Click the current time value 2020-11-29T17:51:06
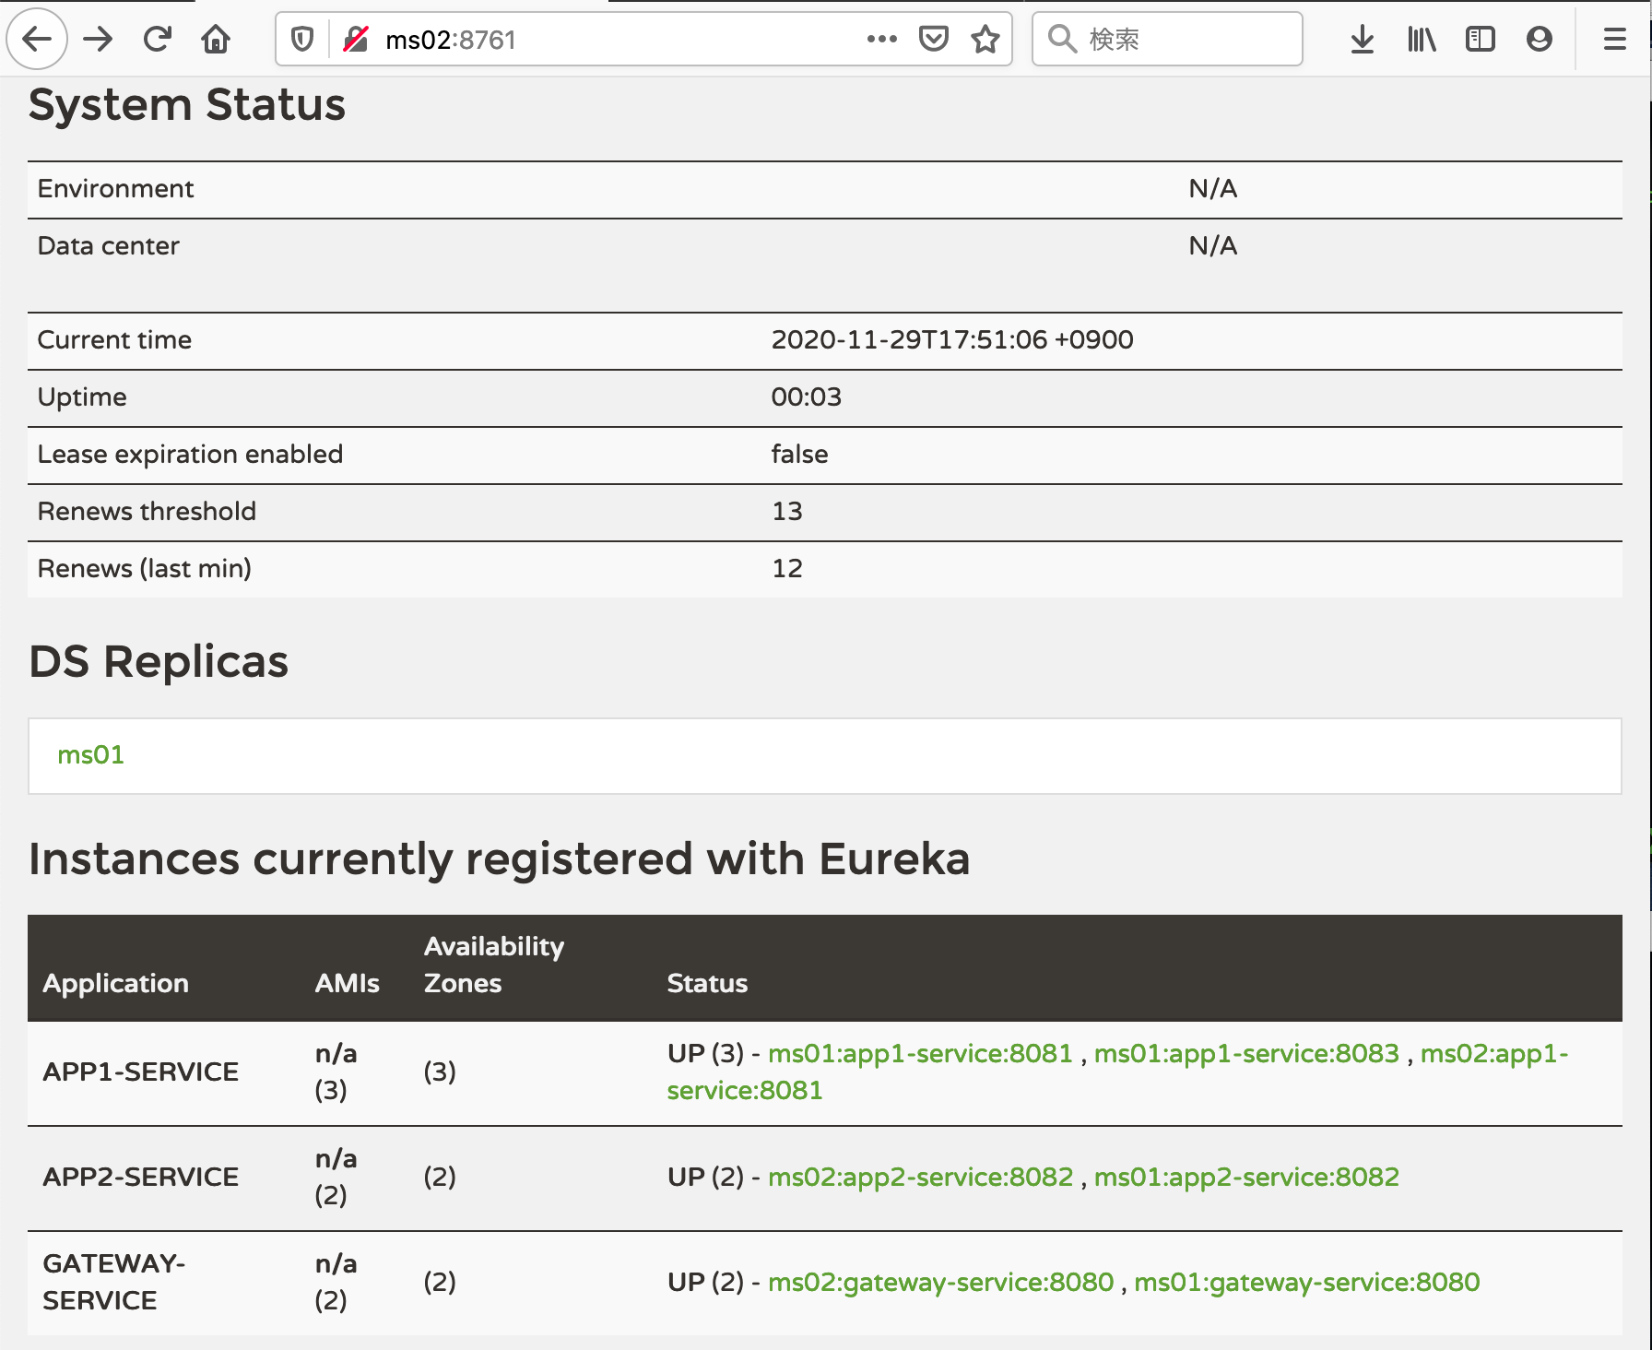This screenshot has width=1652, height=1350. (952, 339)
